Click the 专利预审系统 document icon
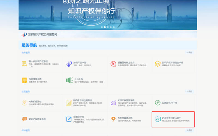The image size is (218, 136). [24, 80]
